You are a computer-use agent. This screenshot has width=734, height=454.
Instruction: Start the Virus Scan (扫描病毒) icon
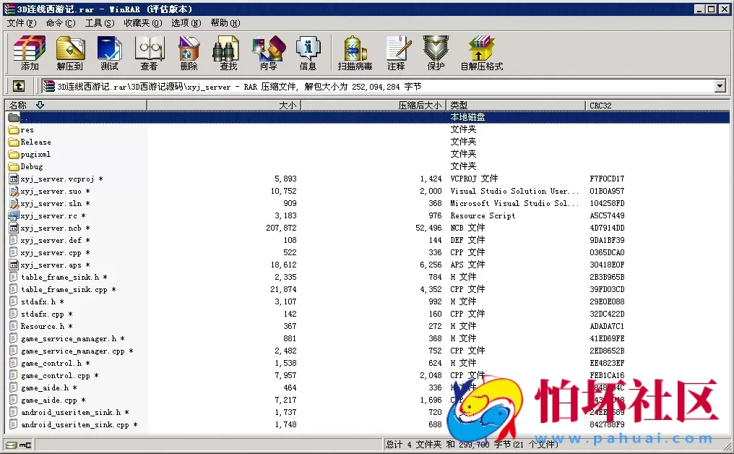(x=353, y=53)
